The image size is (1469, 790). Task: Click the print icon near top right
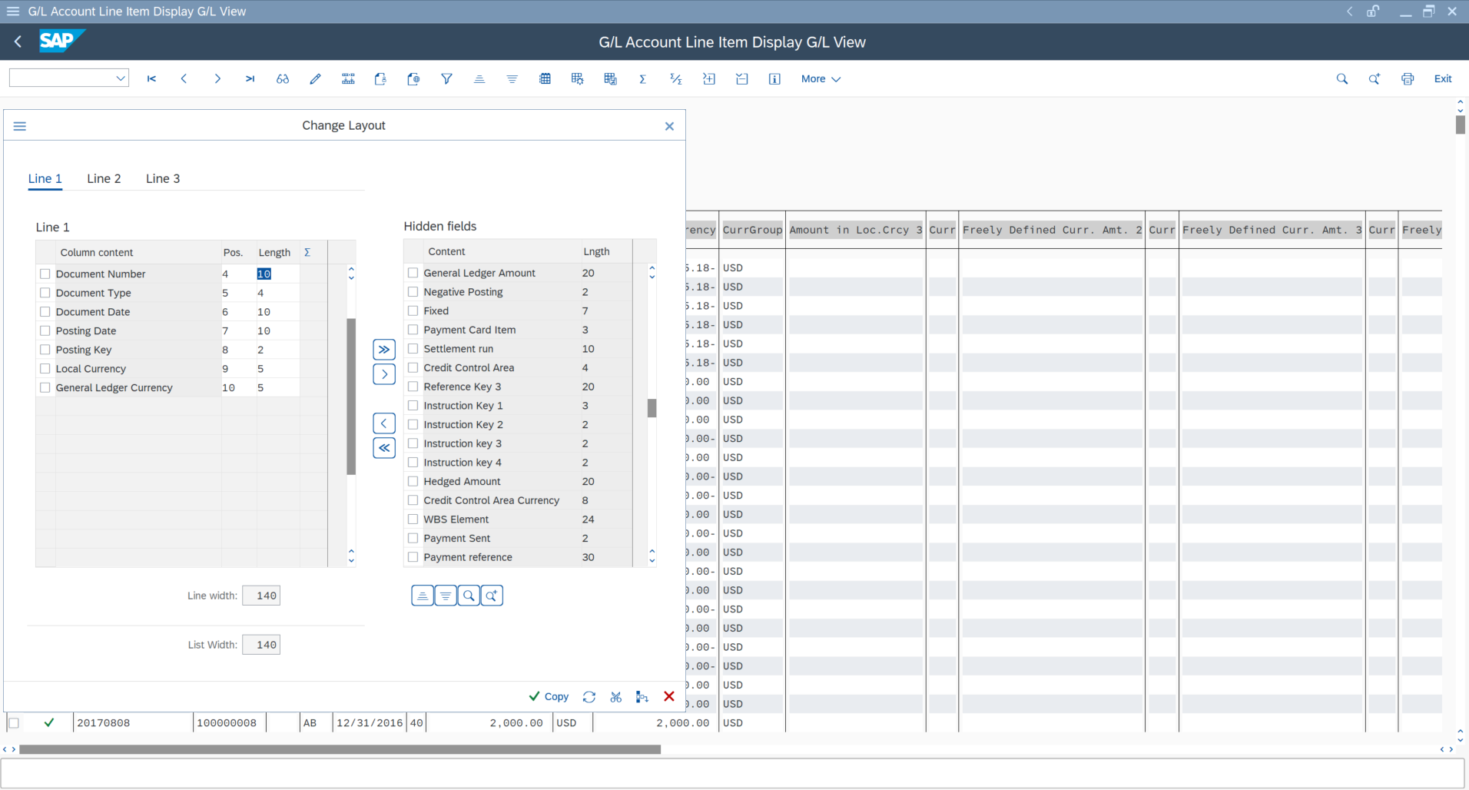point(1408,78)
